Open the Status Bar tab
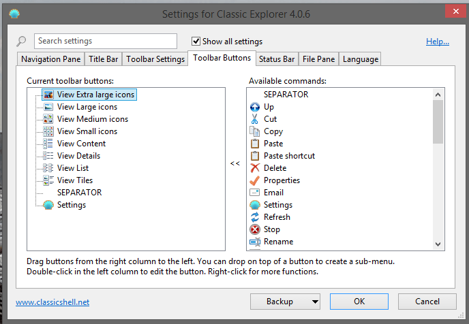The image size is (469, 324). [277, 59]
